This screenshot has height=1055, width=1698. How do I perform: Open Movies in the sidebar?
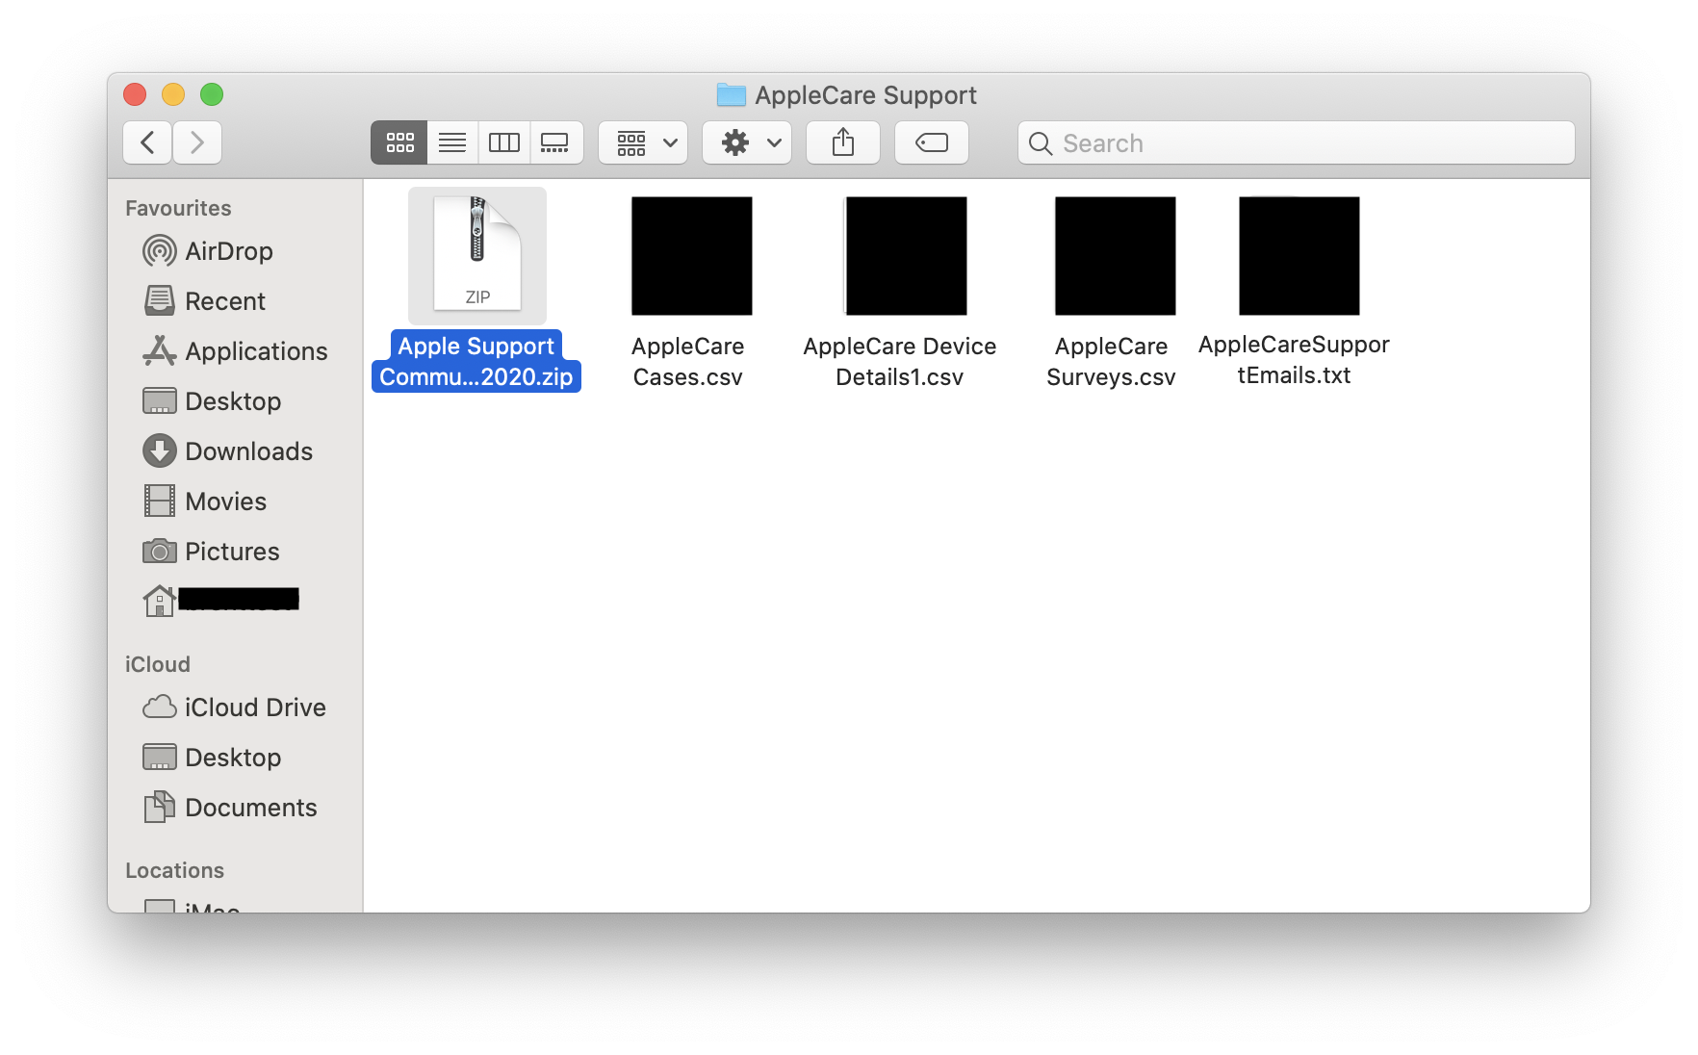[205, 502]
